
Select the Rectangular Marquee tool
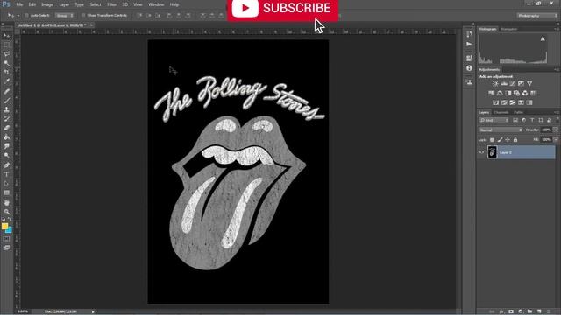coord(6,45)
